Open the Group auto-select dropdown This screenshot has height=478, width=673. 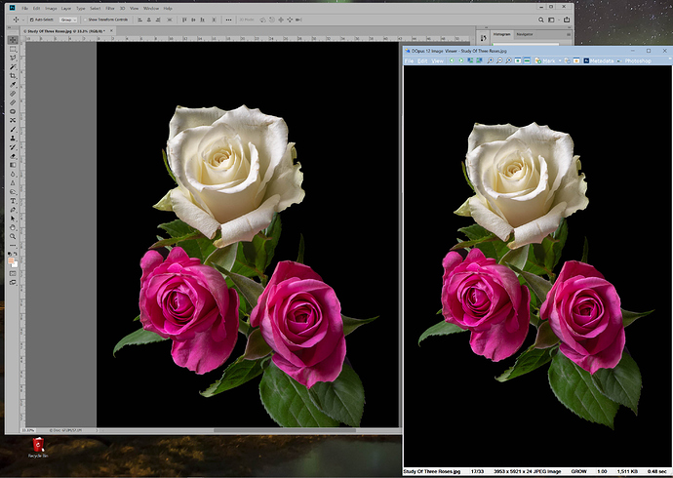pyautogui.click(x=68, y=20)
